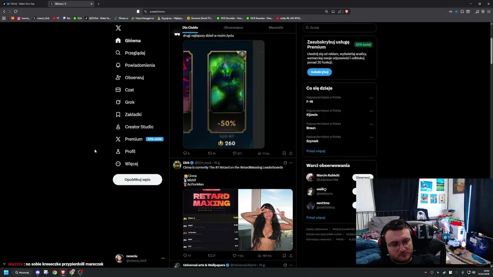Like the -50% skin post
Image resolution: width=493 pixels, height=277 pixels.
237,153
